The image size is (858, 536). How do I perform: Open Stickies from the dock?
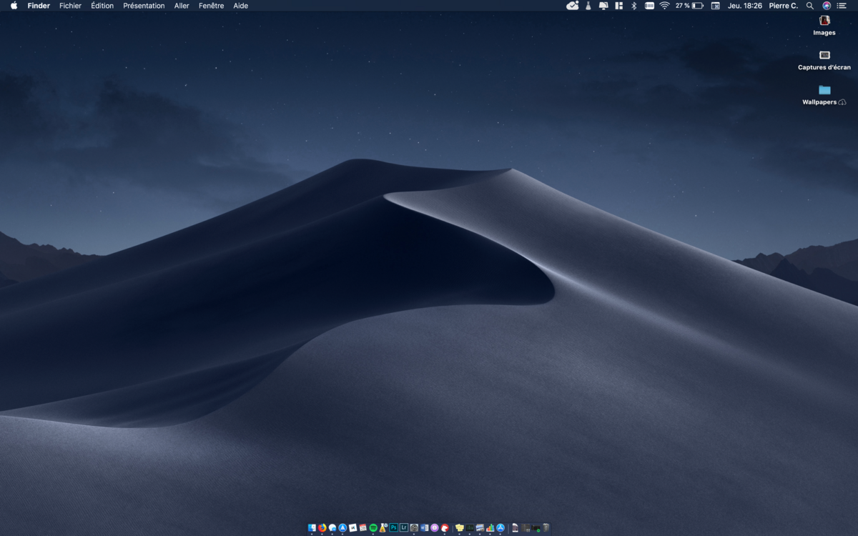click(460, 527)
